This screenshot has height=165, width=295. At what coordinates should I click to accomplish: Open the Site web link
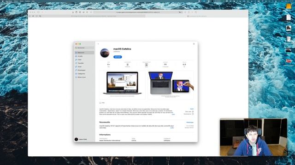(x=189, y=112)
